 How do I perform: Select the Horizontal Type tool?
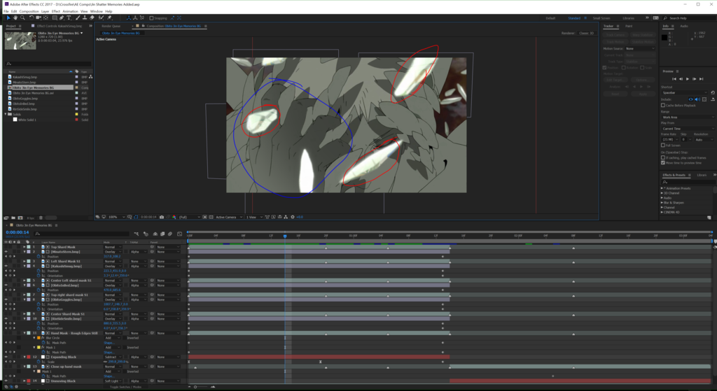point(69,17)
